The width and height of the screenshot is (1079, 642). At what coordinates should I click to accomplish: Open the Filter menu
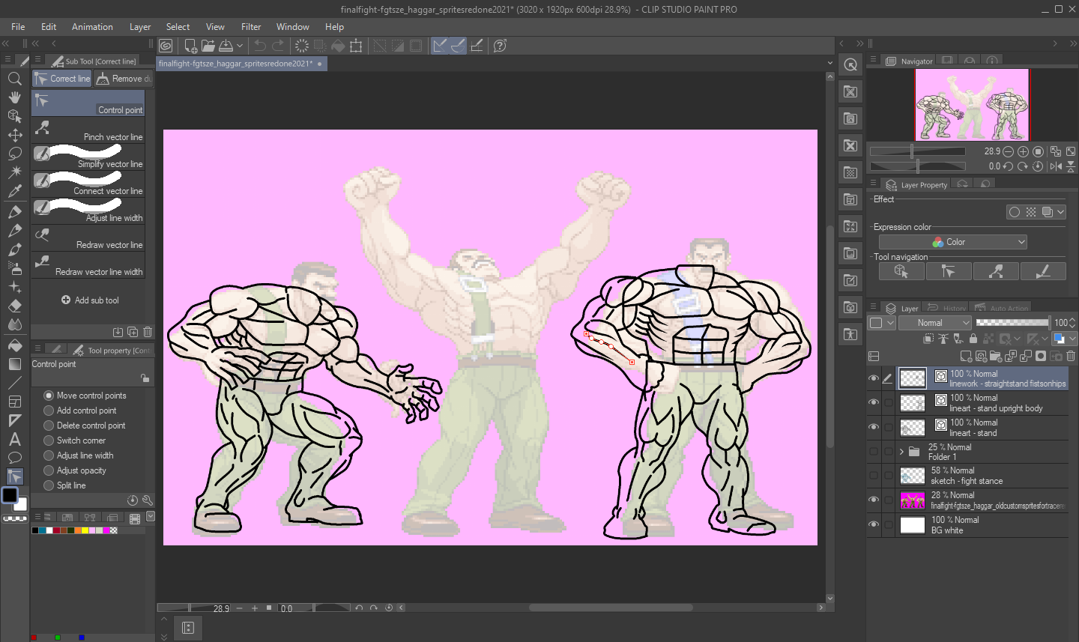coord(251,27)
